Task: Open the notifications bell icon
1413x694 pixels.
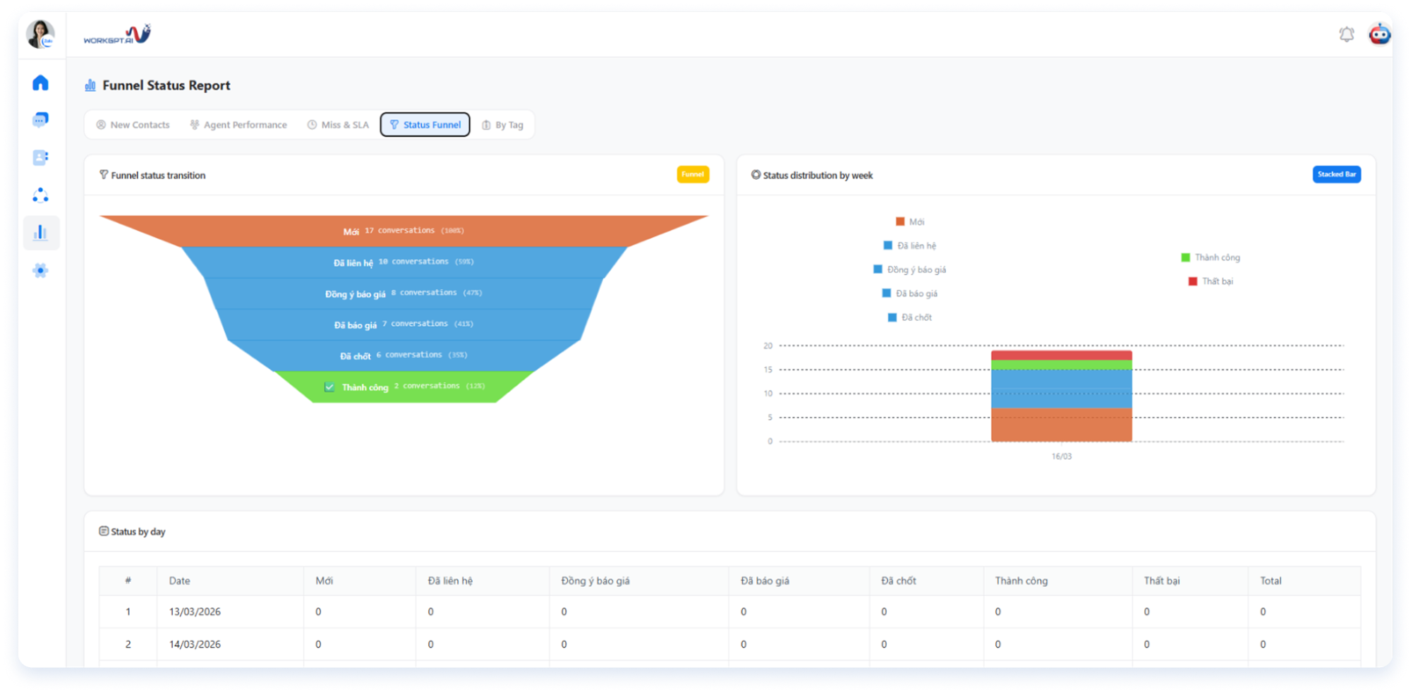Action: click(x=1346, y=34)
